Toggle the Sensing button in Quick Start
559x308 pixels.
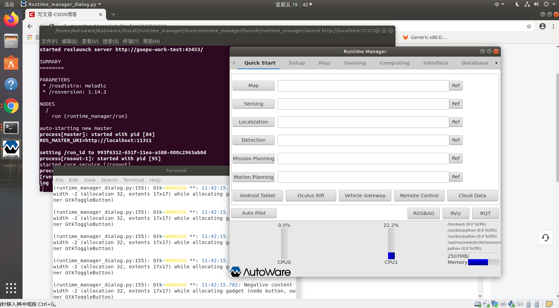click(253, 104)
